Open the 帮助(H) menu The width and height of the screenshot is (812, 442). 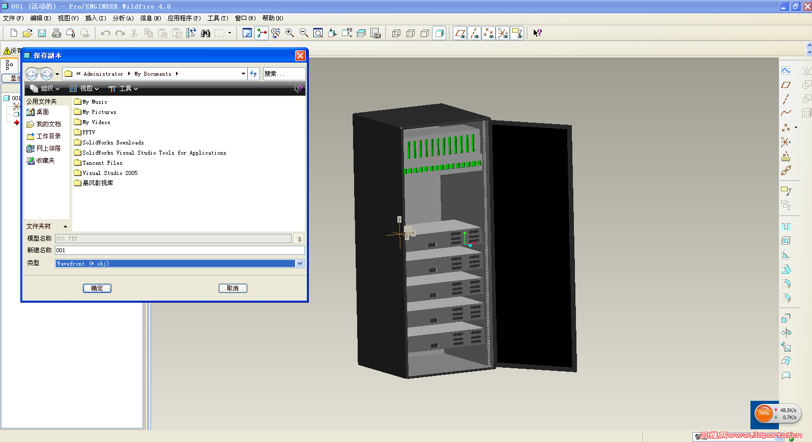click(x=273, y=18)
